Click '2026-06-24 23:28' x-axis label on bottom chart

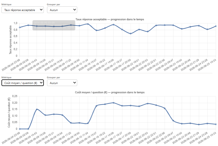198,138
